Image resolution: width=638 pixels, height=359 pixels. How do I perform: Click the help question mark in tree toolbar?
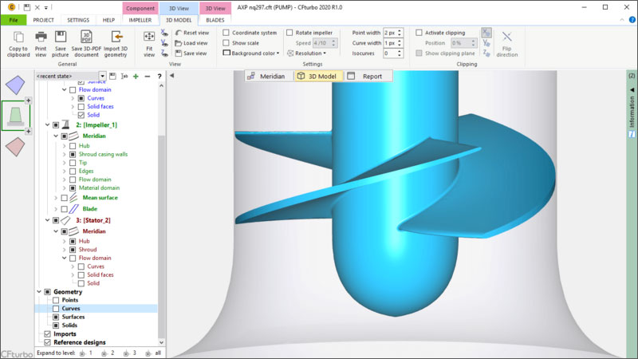click(x=159, y=76)
